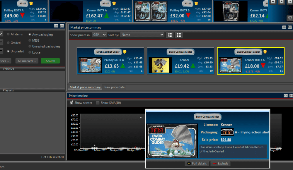The image size is (293, 170).
Task: Select the Any packaging radio button
Action: (x=30, y=34)
